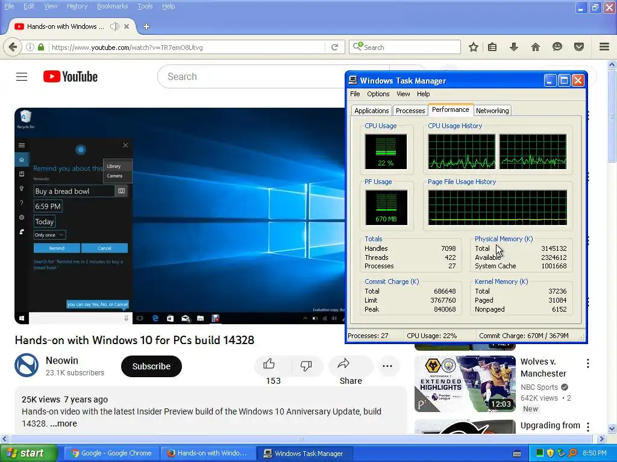Click the 8:50 PM clock in tray
This screenshot has width=617, height=462.
(594, 453)
